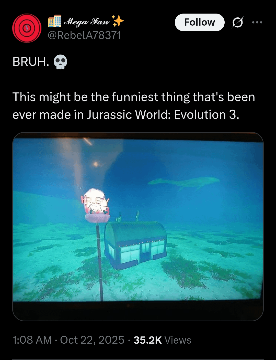This screenshot has width=276, height=360.
Task: Open the three-dot more options menu
Action: (x=257, y=23)
